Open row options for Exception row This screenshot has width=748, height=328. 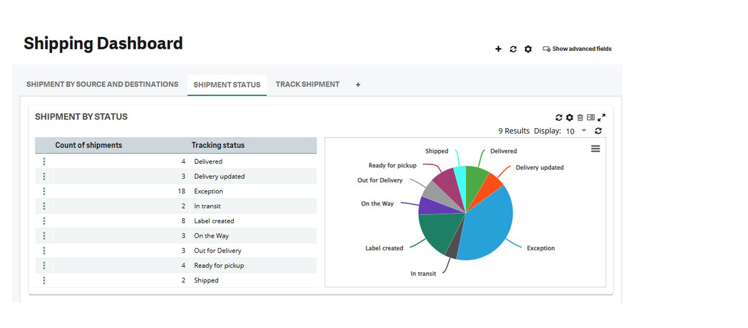(44, 191)
